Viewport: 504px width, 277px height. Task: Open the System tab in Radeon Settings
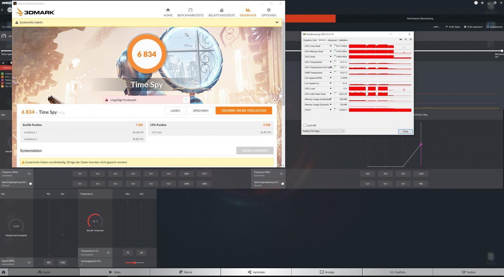pyautogui.click(x=468, y=272)
